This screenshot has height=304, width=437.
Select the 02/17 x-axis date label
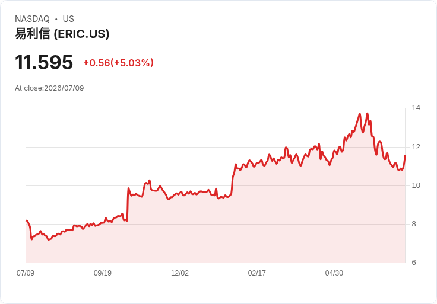[x=256, y=273]
